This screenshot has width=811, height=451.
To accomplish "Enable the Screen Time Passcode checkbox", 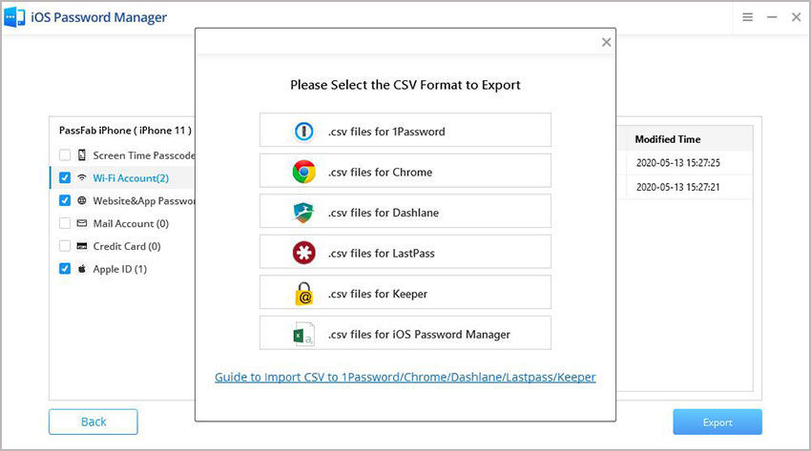I will click(x=64, y=154).
